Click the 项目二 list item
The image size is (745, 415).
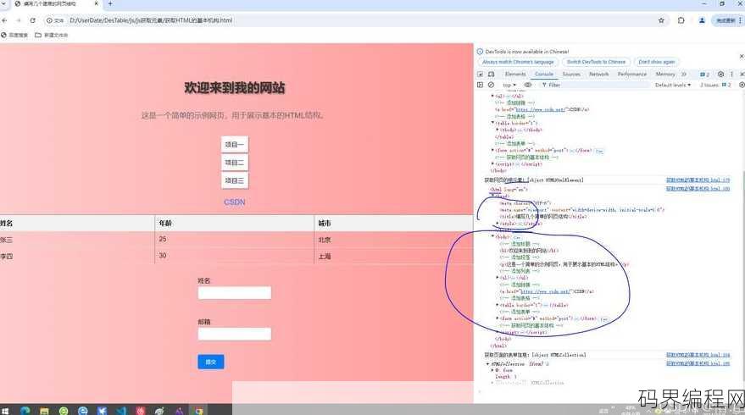tap(234, 163)
